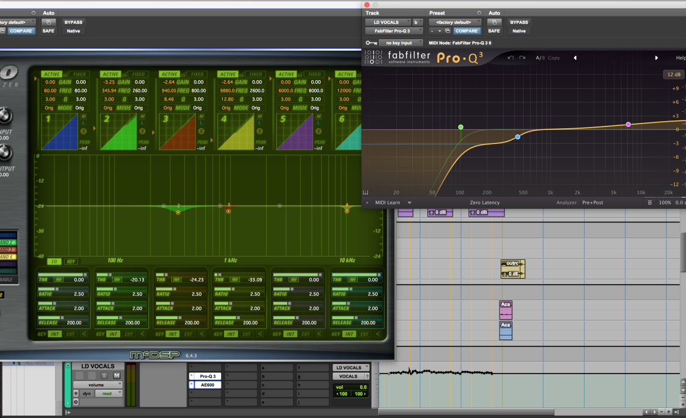Show the piano keyboard display in Pro-Q 3

[366, 193]
